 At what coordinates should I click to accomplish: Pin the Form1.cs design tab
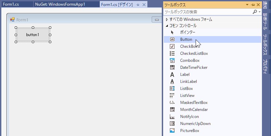coord(138,5)
